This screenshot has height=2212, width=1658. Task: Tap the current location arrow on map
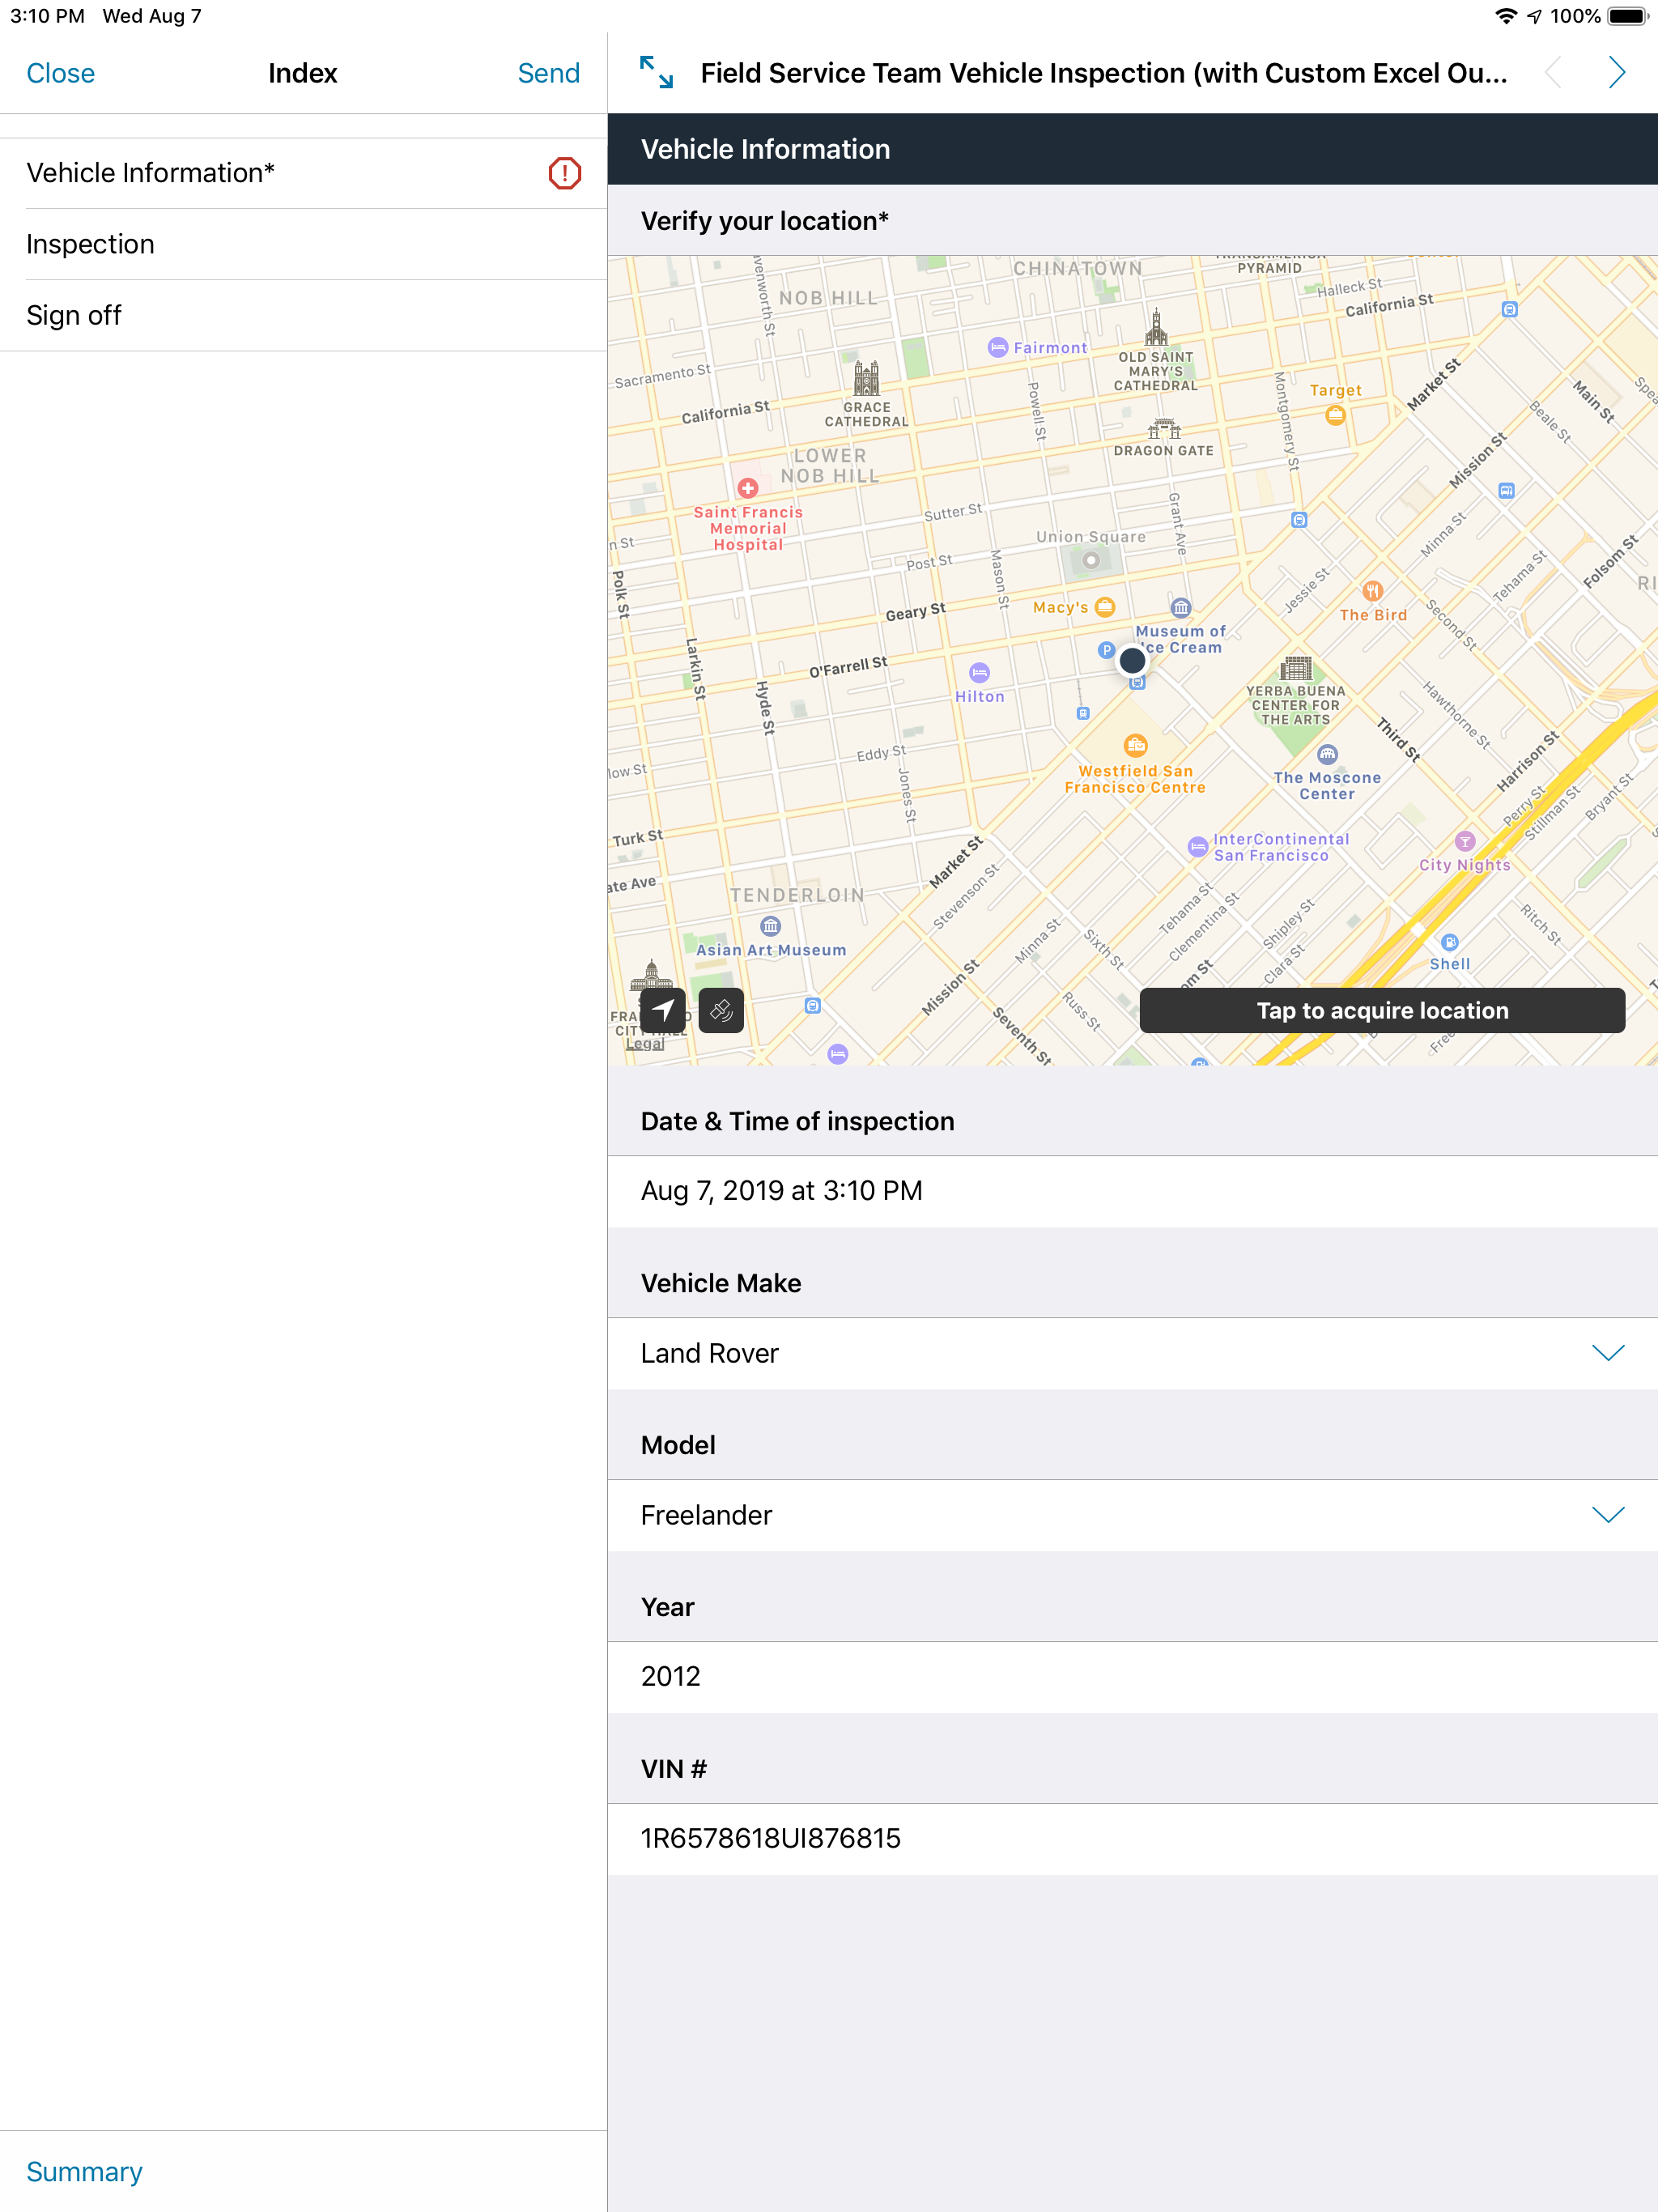pos(663,1011)
